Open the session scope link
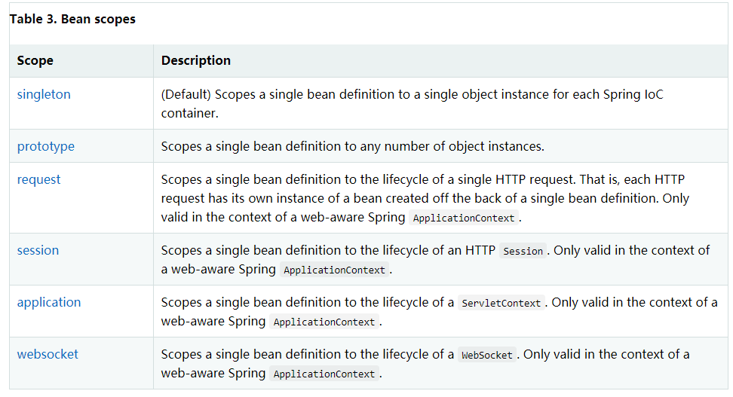Viewport: 733px width, 397px height. coord(38,250)
